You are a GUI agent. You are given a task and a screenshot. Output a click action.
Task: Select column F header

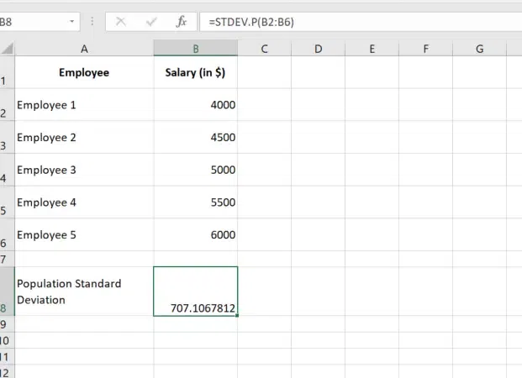coord(426,49)
